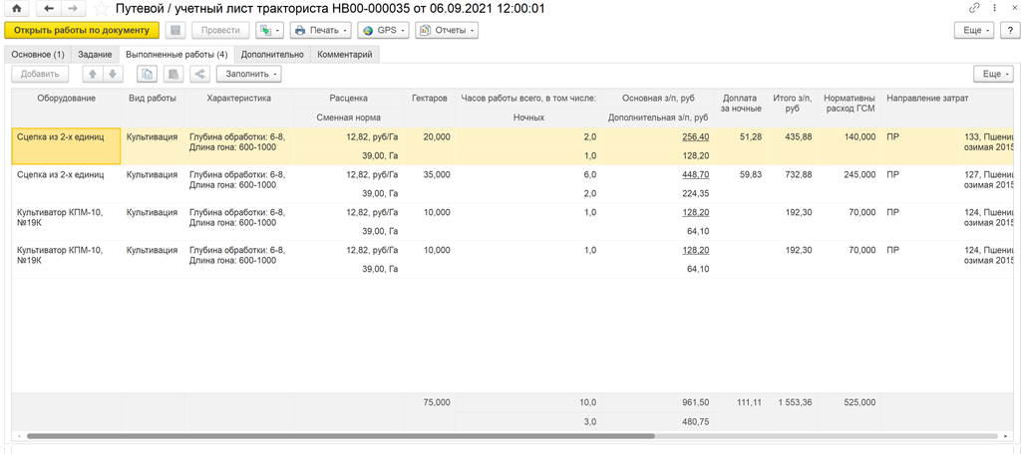Click the Home icon button
1021x454 pixels.
click(x=15, y=9)
